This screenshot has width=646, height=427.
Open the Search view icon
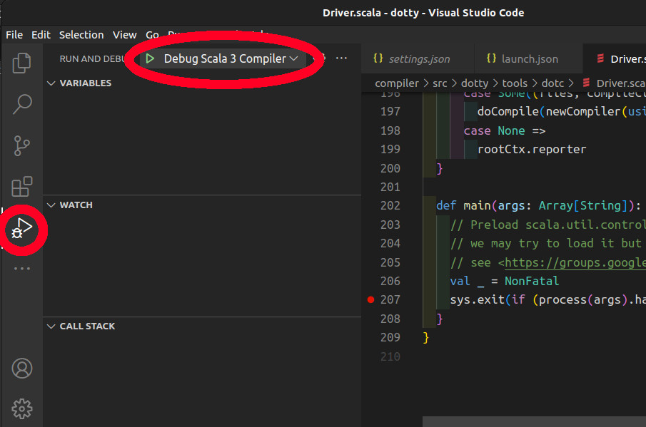(x=21, y=104)
